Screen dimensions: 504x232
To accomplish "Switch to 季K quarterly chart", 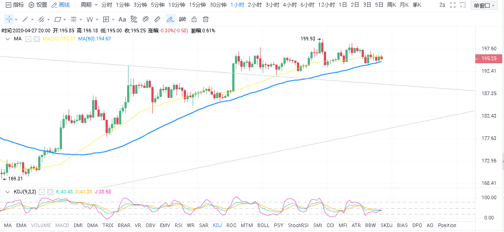I will [417, 5].
